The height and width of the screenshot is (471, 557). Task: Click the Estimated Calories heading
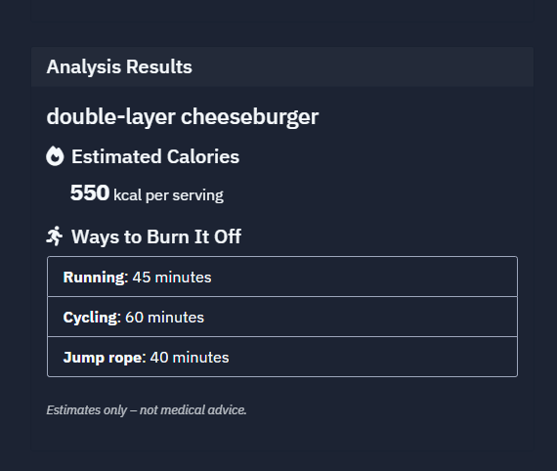click(x=155, y=156)
